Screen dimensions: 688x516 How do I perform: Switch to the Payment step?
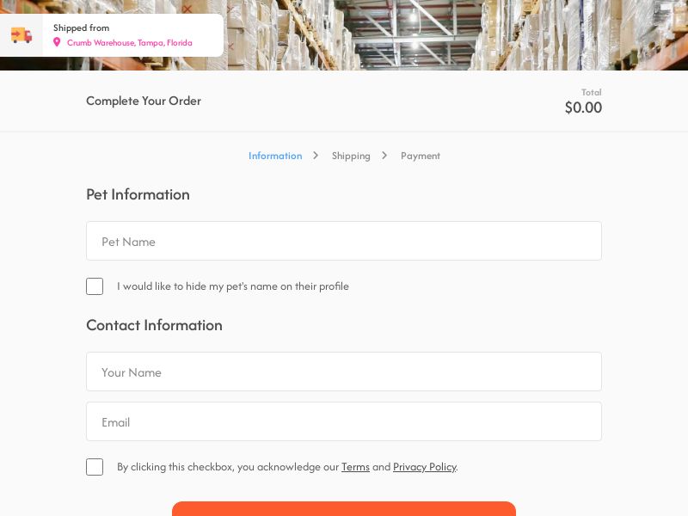click(x=421, y=156)
